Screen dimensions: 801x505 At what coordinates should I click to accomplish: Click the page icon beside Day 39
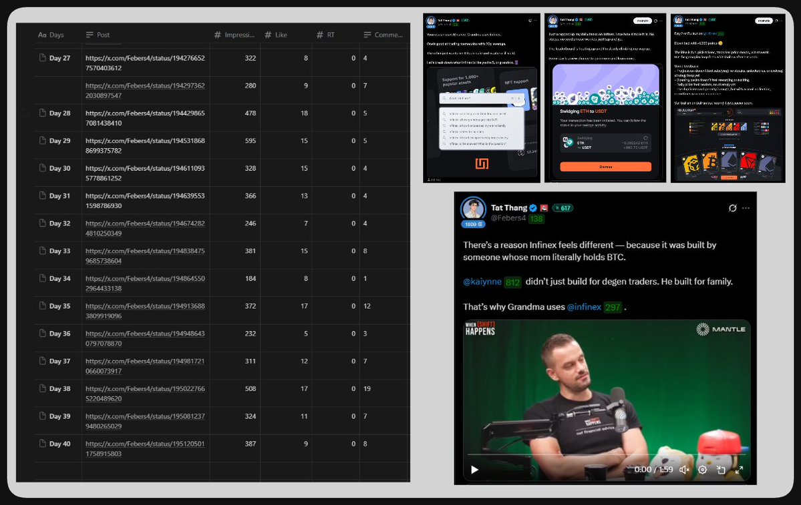pyautogui.click(x=42, y=416)
